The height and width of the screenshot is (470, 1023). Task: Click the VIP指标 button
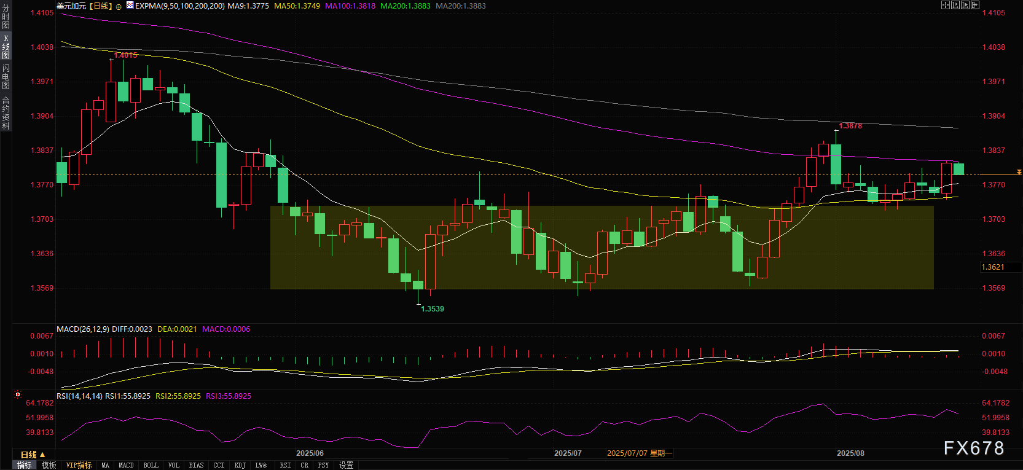coord(79,465)
